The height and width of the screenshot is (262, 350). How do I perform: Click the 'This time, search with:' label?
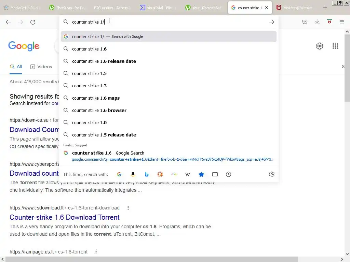point(85,174)
